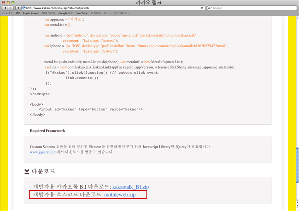Viewport: 299px width, 211px height.
Task: Click the 다운로드 section heading
Action: click(43, 171)
